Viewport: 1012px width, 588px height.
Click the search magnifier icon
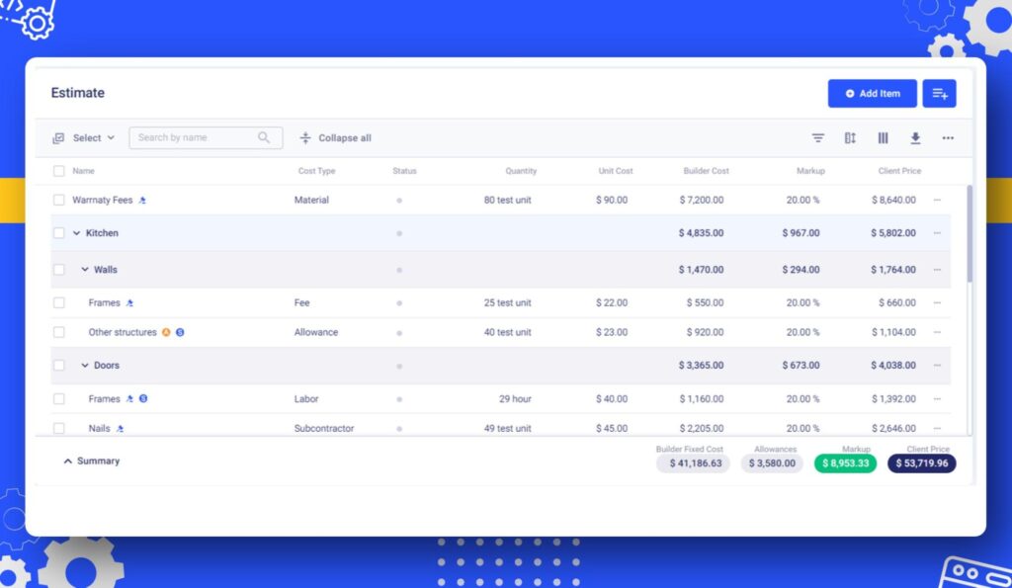(264, 137)
